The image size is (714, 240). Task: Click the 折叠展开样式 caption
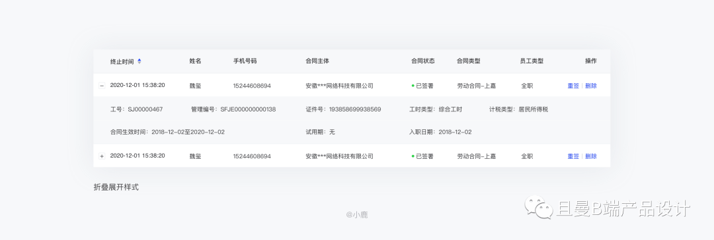[x=116, y=187]
